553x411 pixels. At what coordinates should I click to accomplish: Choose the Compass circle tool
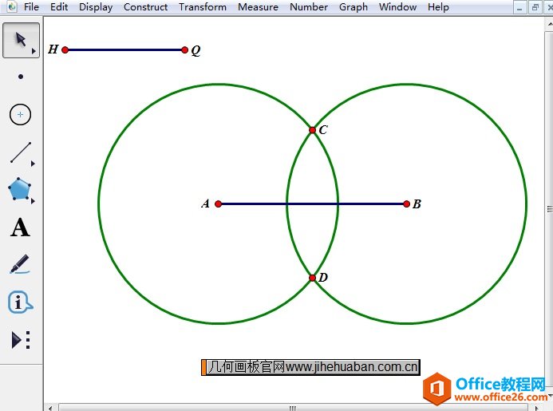pos(20,115)
